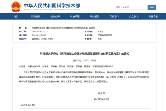Click the 发布日期 value 2022年11月01日
This screenshot has width=166, height=111.
tap(104, 35)
